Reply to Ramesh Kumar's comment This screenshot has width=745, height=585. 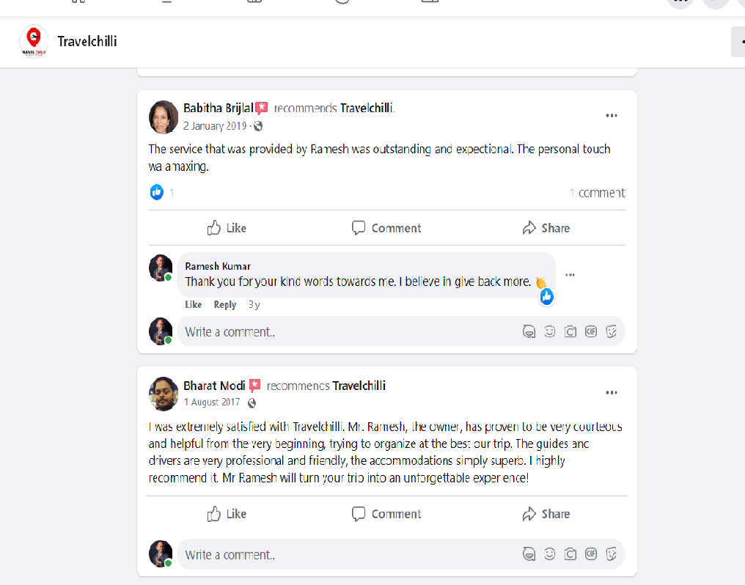(x=224, y=304)
